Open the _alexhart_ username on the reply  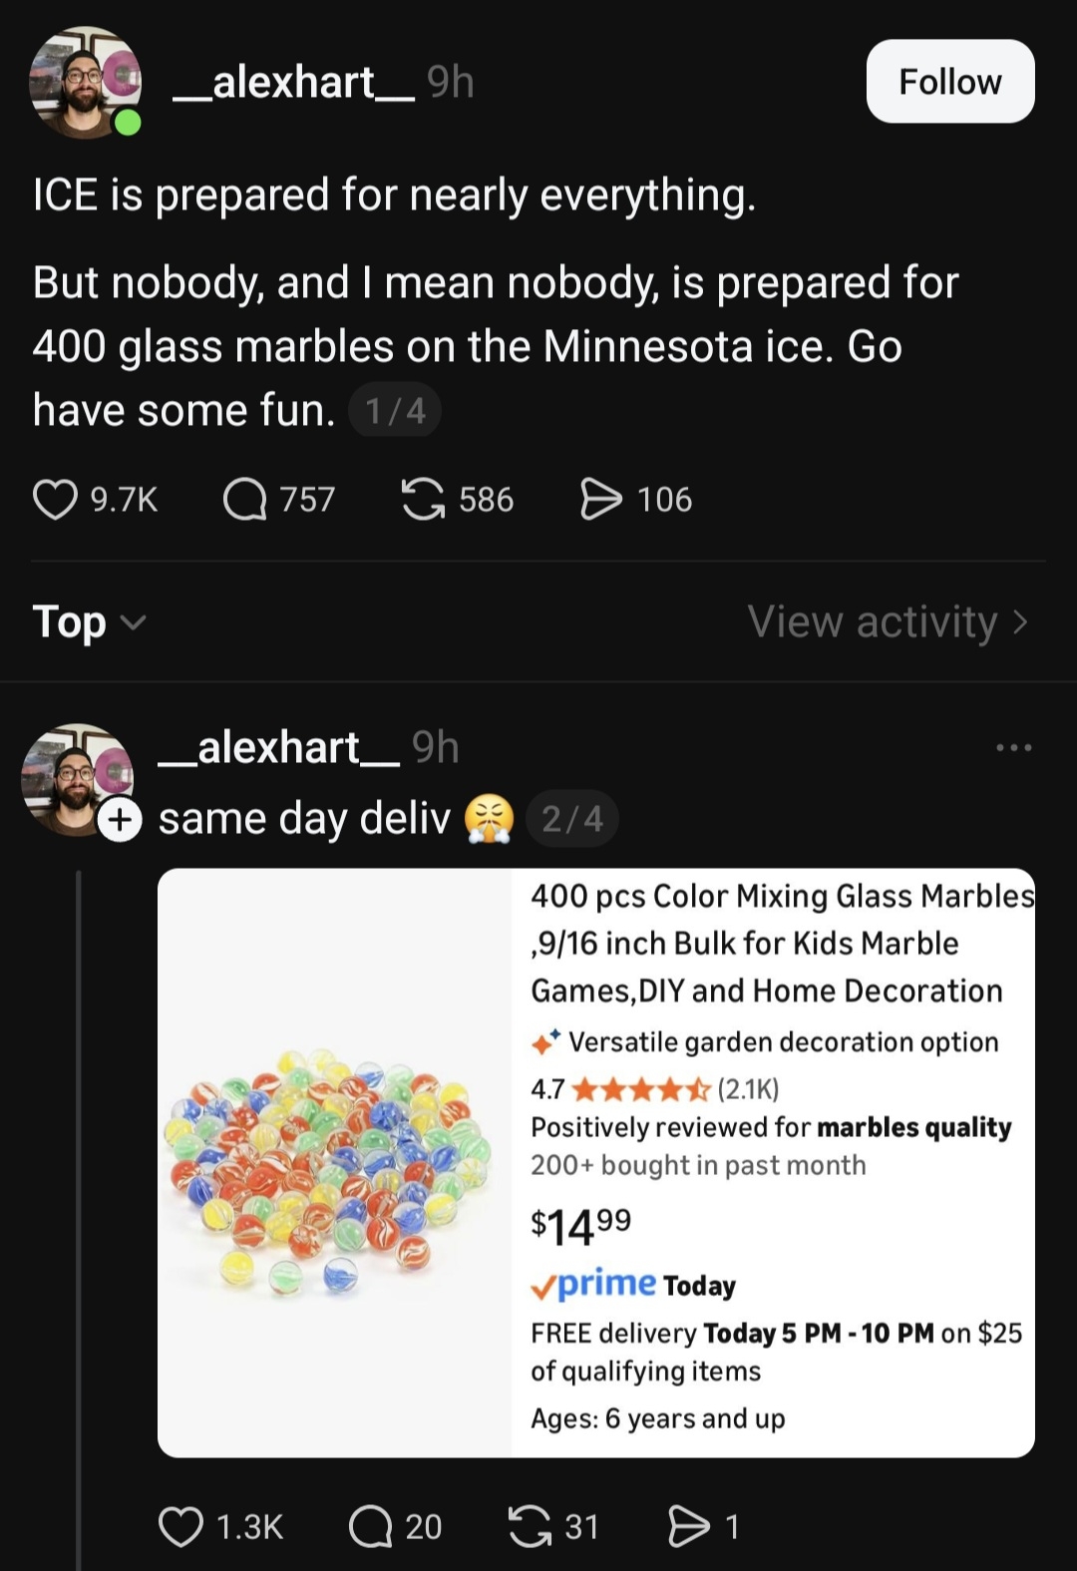(279, 747)
